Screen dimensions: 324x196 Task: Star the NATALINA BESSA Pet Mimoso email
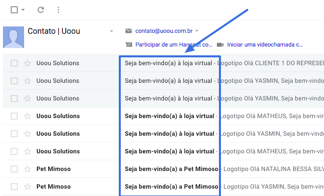click(27, 169)
